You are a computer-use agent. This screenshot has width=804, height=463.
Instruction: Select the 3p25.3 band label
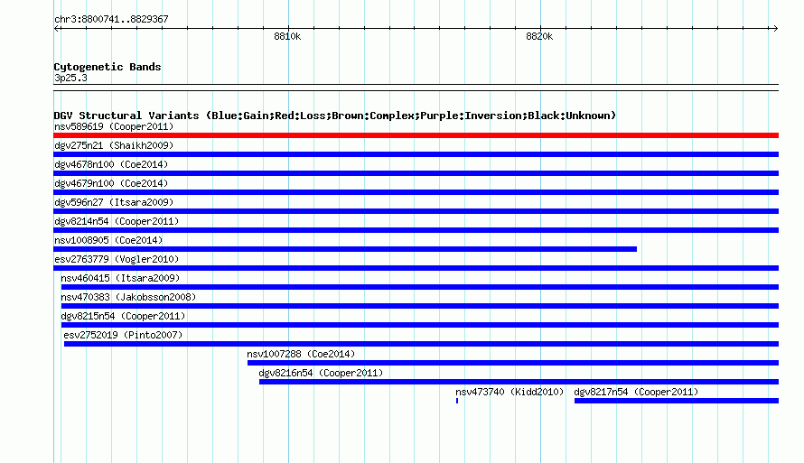(x=70, y=78)
